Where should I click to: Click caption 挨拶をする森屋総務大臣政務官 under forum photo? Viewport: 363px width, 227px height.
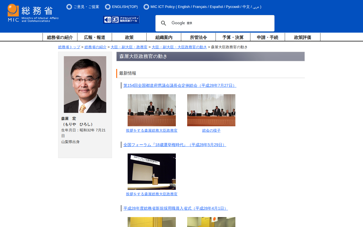pyautogui.click(x=152, y=194)
